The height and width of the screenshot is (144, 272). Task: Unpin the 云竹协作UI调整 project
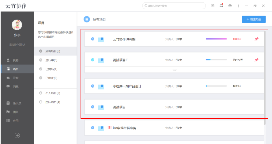coord(256,39)
